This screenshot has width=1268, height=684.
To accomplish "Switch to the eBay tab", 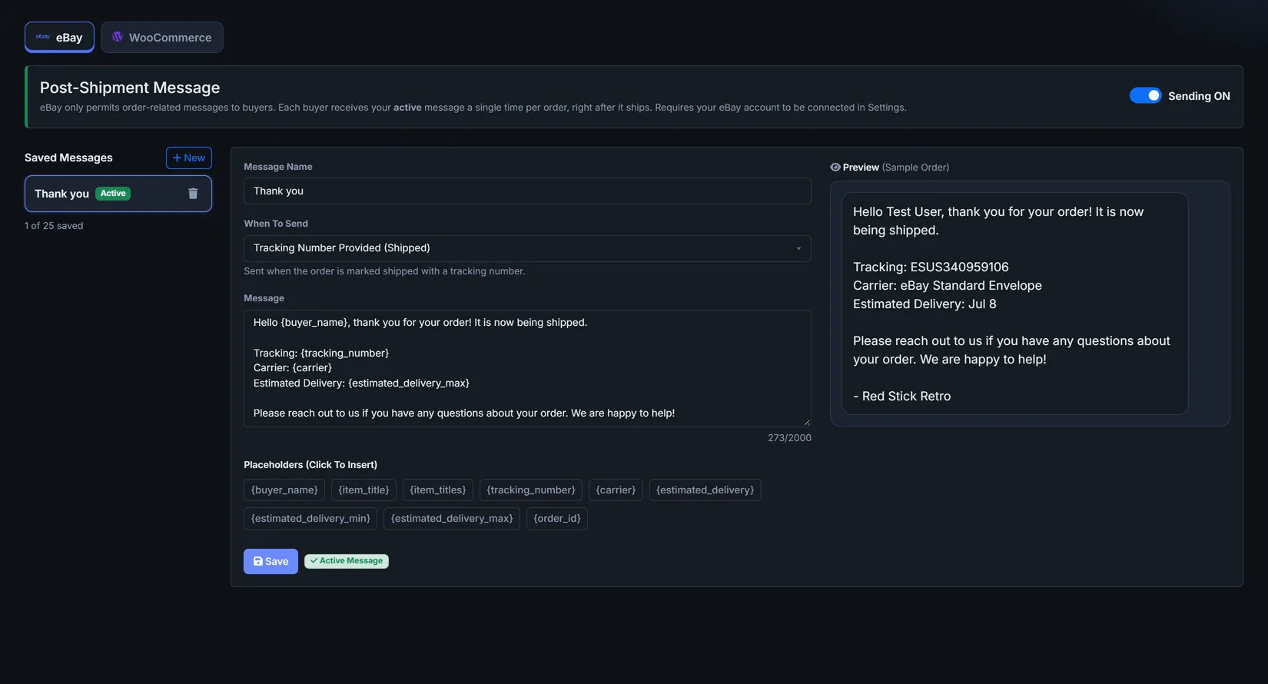I will click(x=59, y=37).
